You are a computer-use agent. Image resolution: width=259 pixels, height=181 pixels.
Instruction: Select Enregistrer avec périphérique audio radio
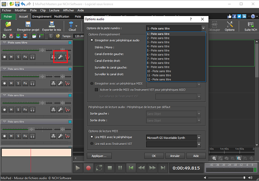(x=92, y=40)
